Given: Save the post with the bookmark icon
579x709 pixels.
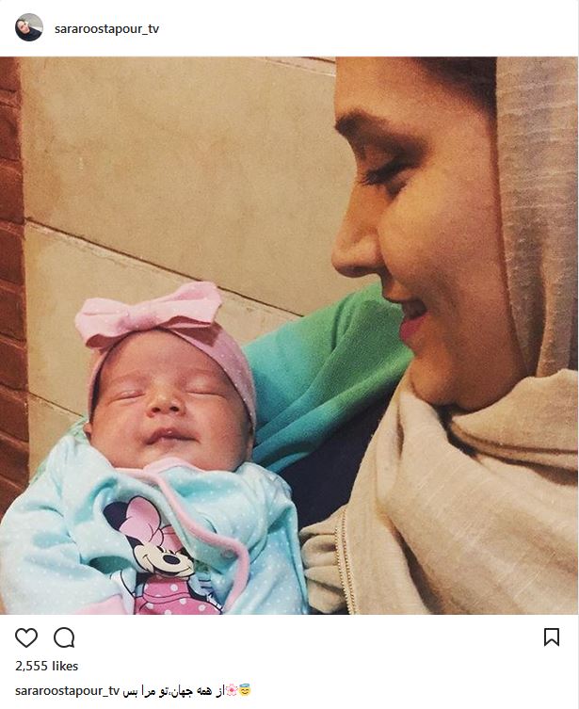Looking at the screenshot, I should [552, 637].
